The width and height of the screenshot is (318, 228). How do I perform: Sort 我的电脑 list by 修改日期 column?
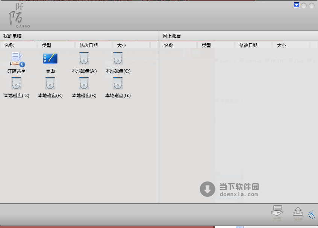pos(89,45)
